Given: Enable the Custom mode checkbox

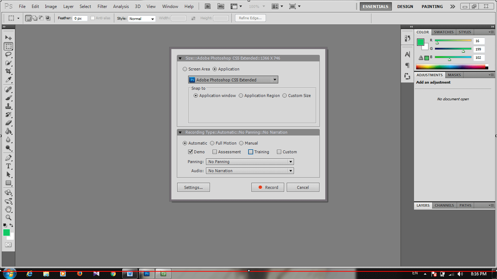Looking at the screenshot, I should click(279, 152).
